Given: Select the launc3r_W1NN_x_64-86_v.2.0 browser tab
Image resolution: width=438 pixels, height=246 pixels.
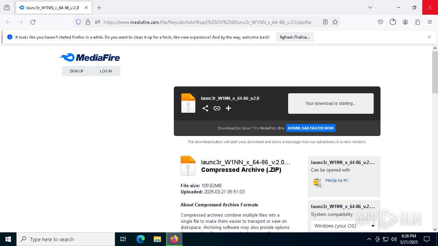Looking at the screenshot, I should (53, 8).
